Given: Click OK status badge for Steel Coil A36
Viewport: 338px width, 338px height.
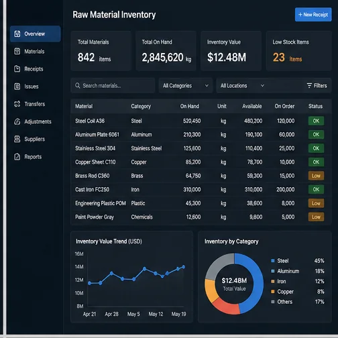Looking at the screenshot, I should click(316, 121).
